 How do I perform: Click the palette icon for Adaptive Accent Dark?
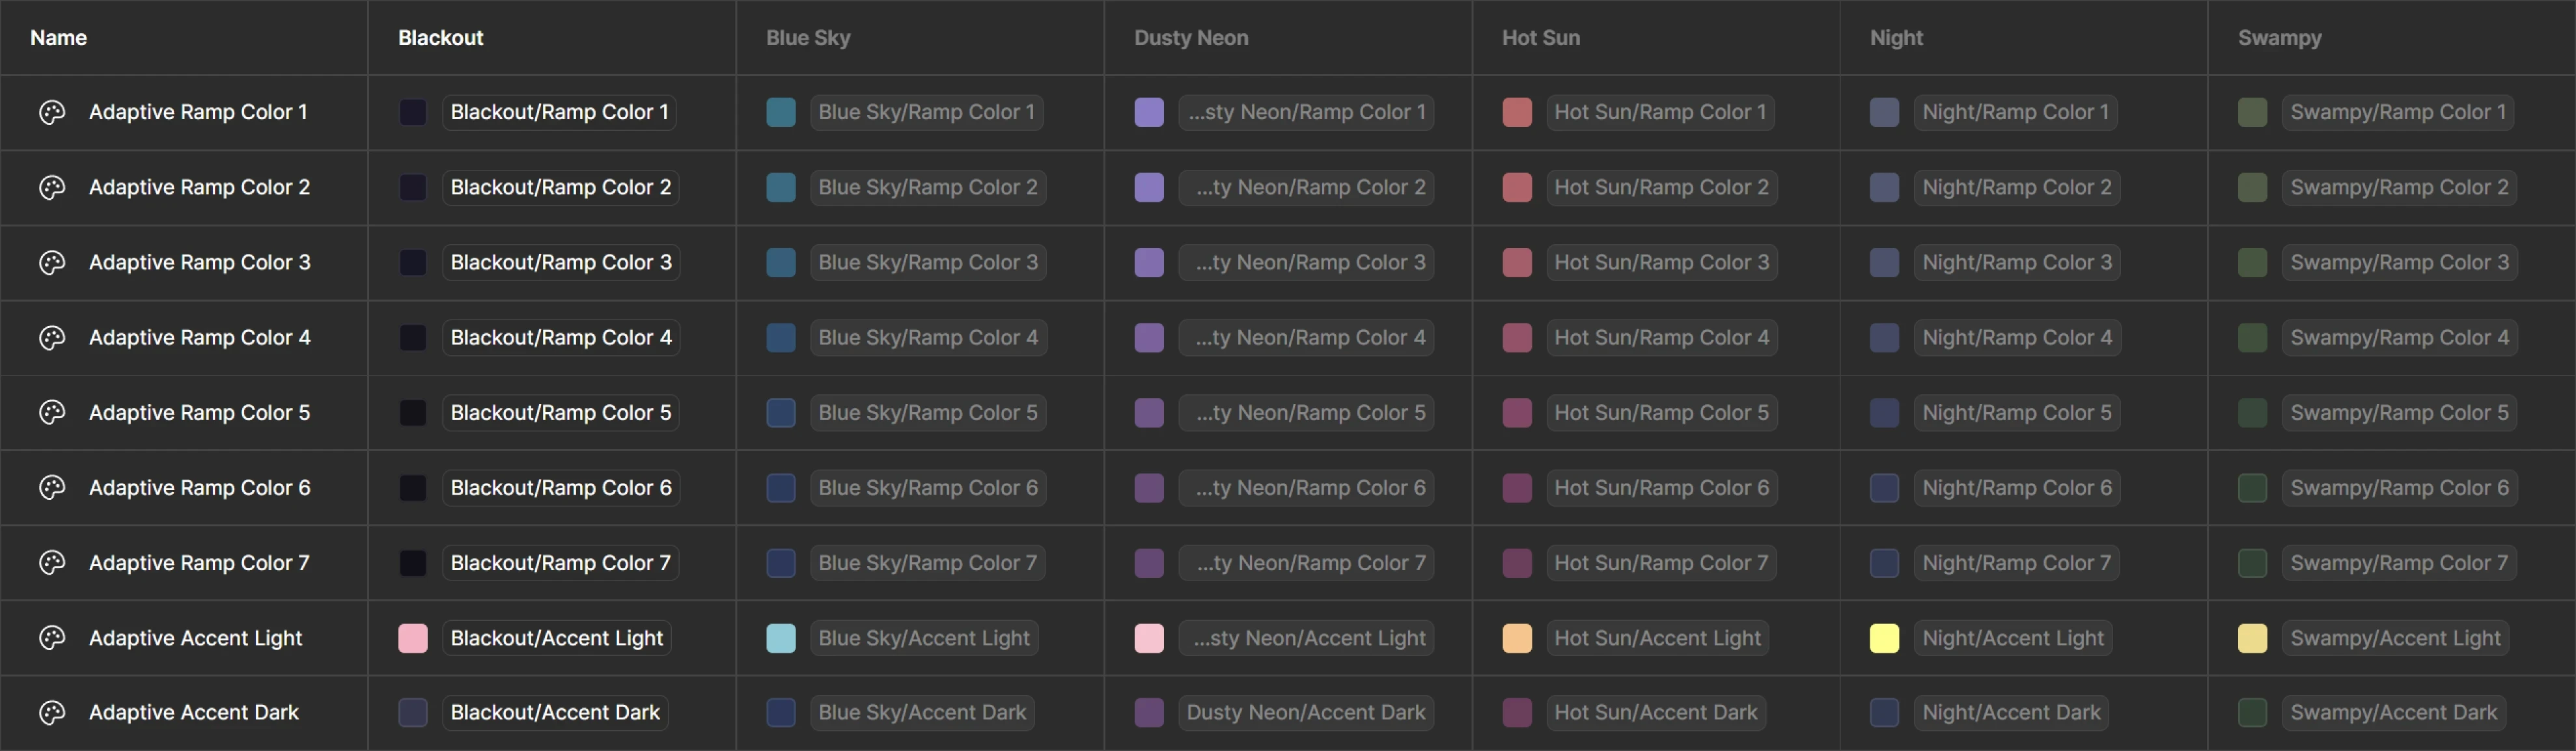click(x=52, y=713)
